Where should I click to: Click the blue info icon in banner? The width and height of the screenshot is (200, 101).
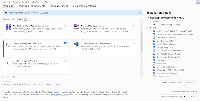(x=6, y=13)
